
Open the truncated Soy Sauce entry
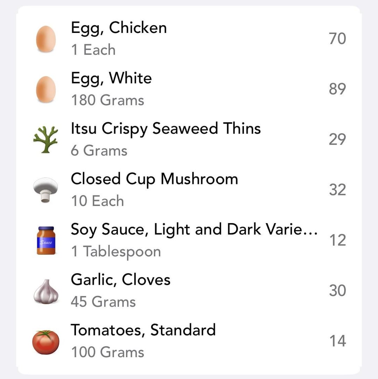pyautogui.click(x=189, y=240)
